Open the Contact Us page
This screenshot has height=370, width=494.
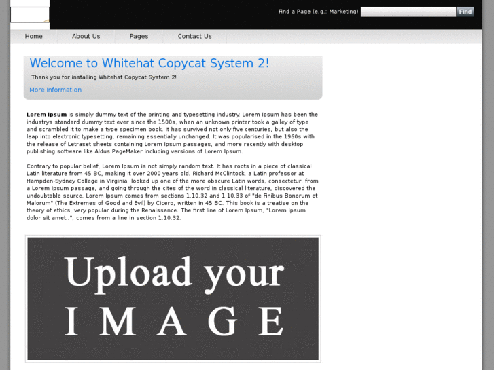pos(194,36)
